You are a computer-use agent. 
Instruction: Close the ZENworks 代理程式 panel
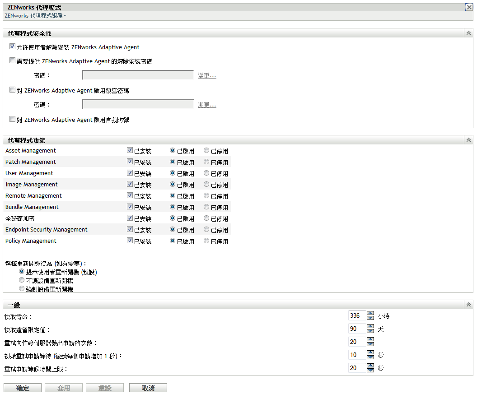[469, 7]
